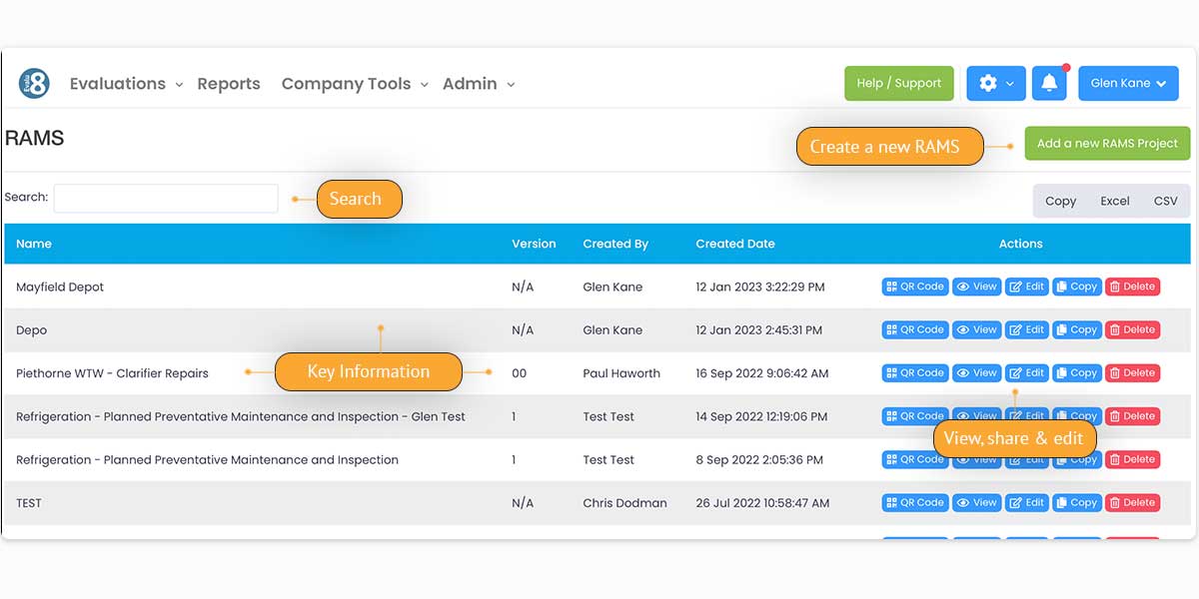Image resolution: width=1199 pixels, height=599 pixels.
Task: Click the Help / Support button
Action: [898, 83]
